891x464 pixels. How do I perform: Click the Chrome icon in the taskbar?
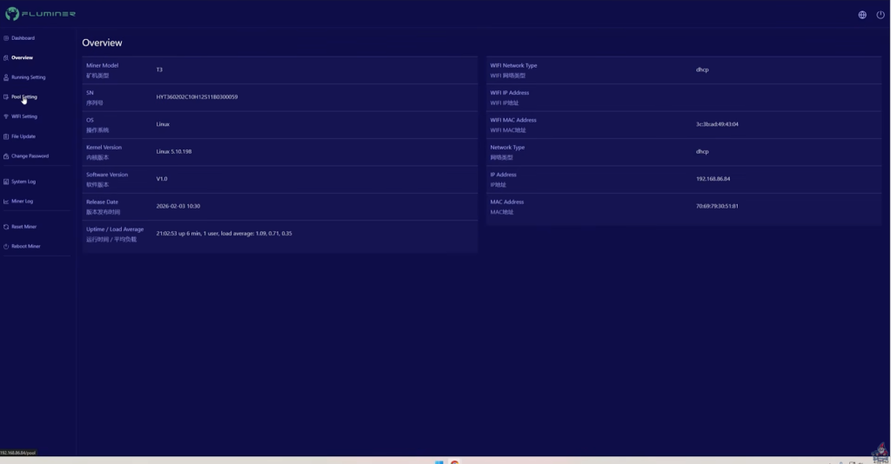454,461
